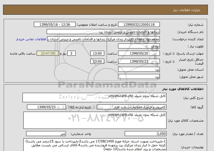Click response deadline date 1399/05/20
Viewport: 214px width, 151px height.
point(139,53)
